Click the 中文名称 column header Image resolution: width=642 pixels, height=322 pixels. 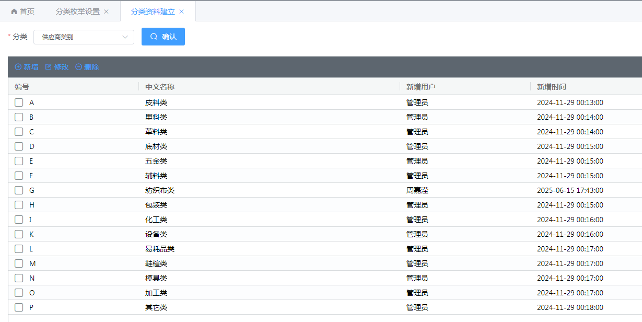pyautogui.click(x=160, y=87)
